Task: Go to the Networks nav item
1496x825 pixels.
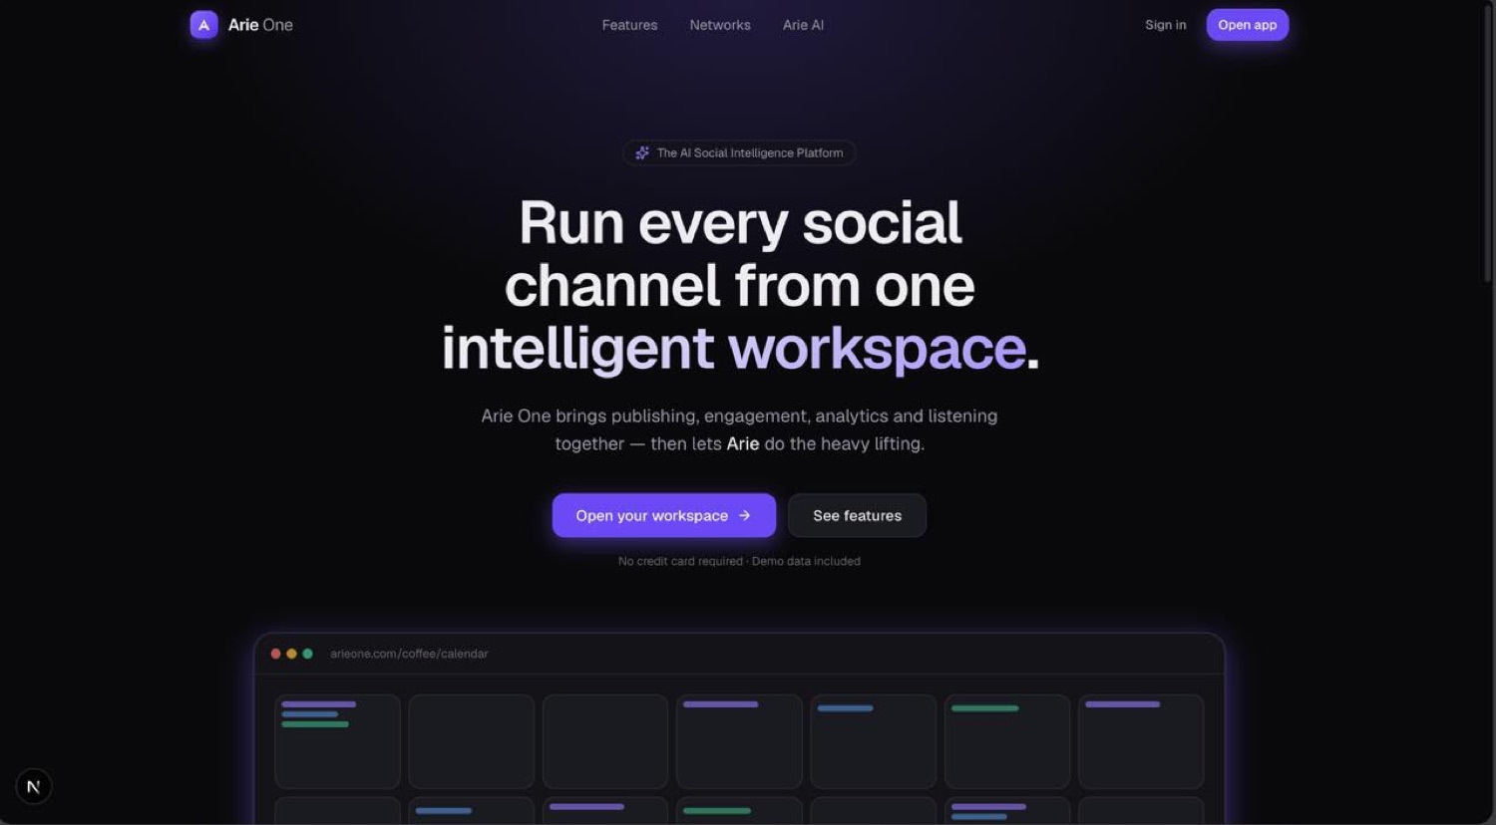Action: (720, 25)
